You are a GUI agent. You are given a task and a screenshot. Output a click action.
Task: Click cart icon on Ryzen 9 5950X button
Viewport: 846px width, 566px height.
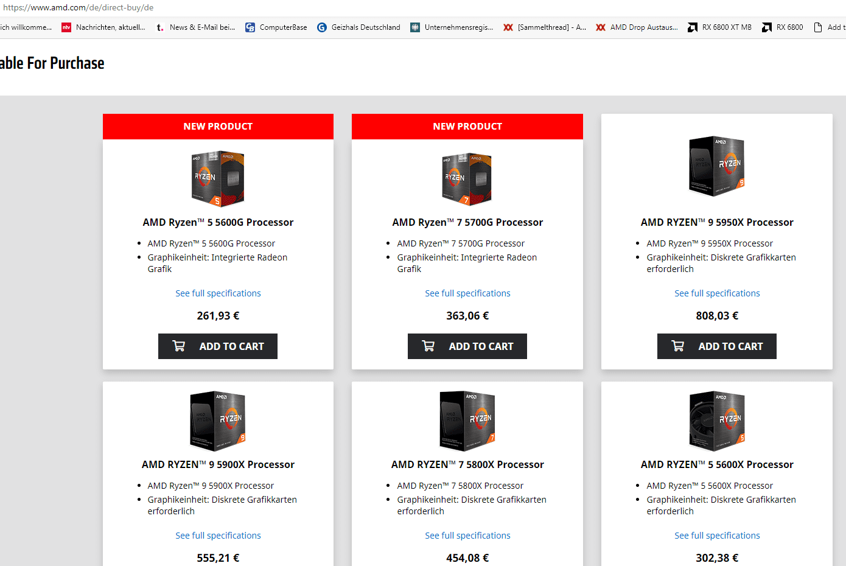(678, 346)
